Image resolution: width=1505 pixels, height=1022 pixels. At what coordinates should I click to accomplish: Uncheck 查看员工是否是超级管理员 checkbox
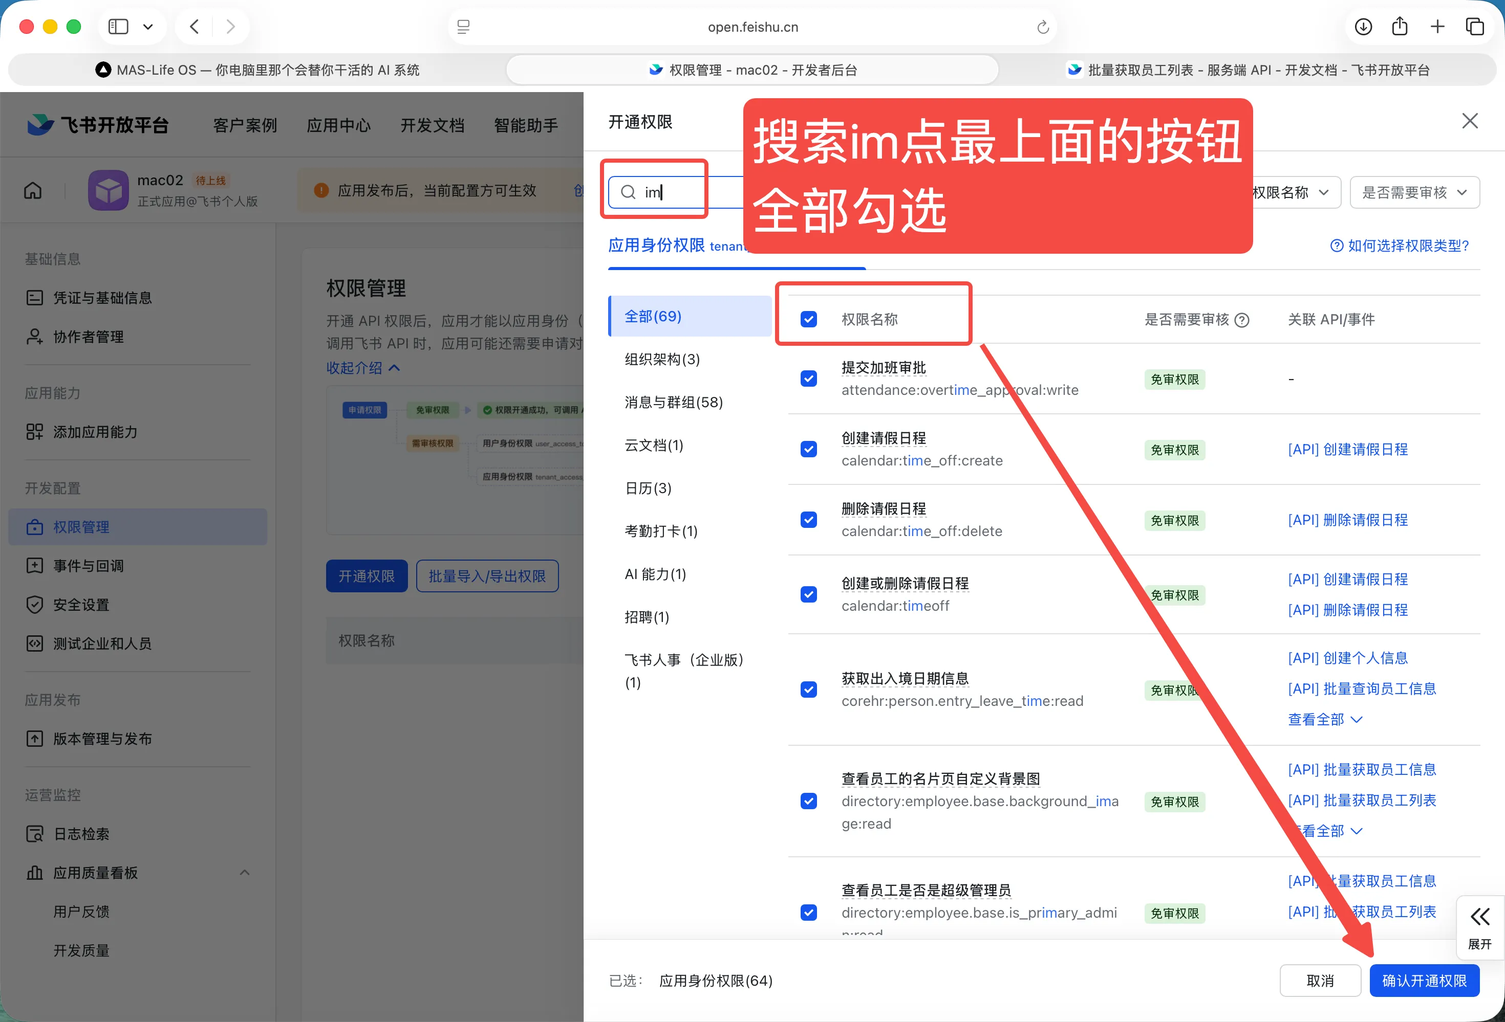pos(808,913)
